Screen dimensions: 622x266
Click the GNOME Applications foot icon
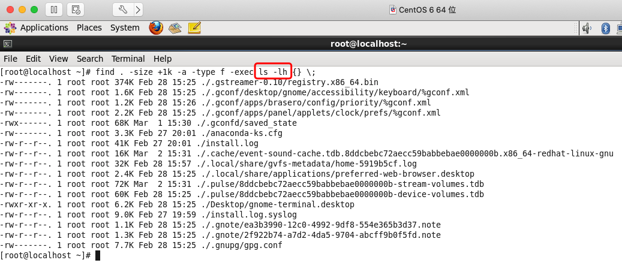[10, 28]
